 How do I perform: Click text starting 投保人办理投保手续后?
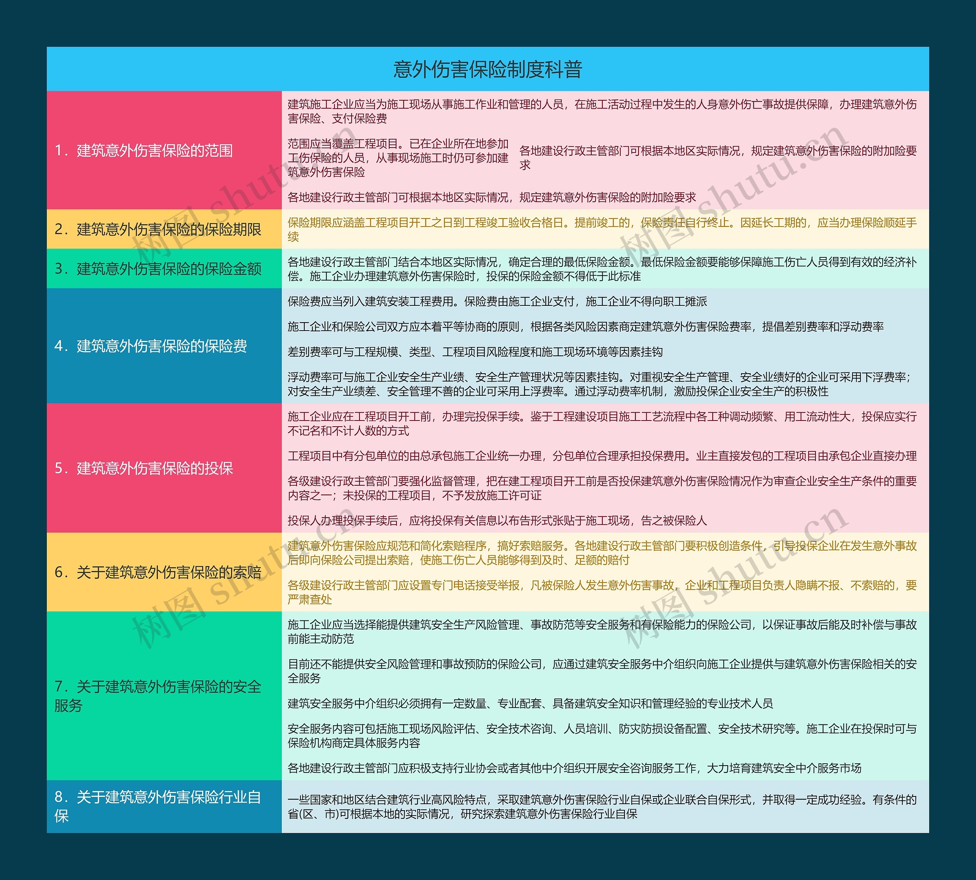[497, 520]
